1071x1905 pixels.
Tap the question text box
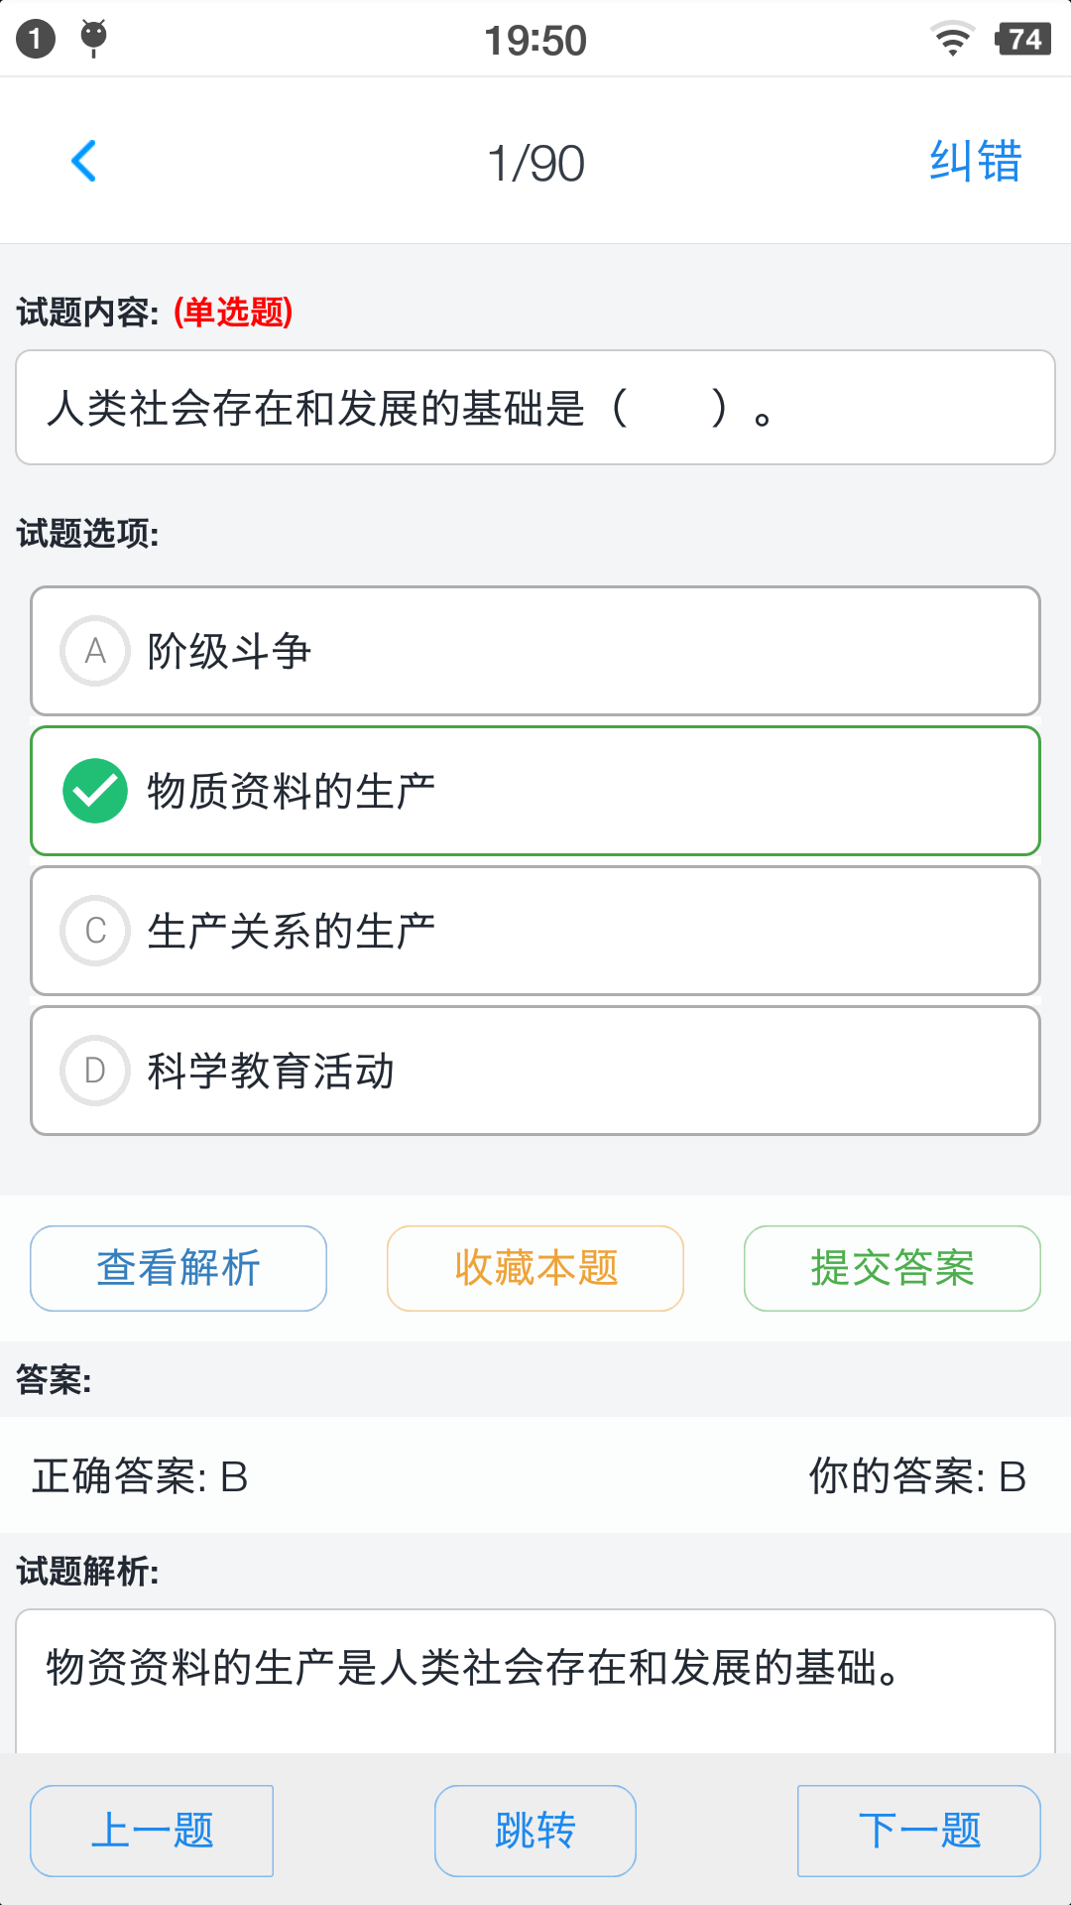coord(535,408)
